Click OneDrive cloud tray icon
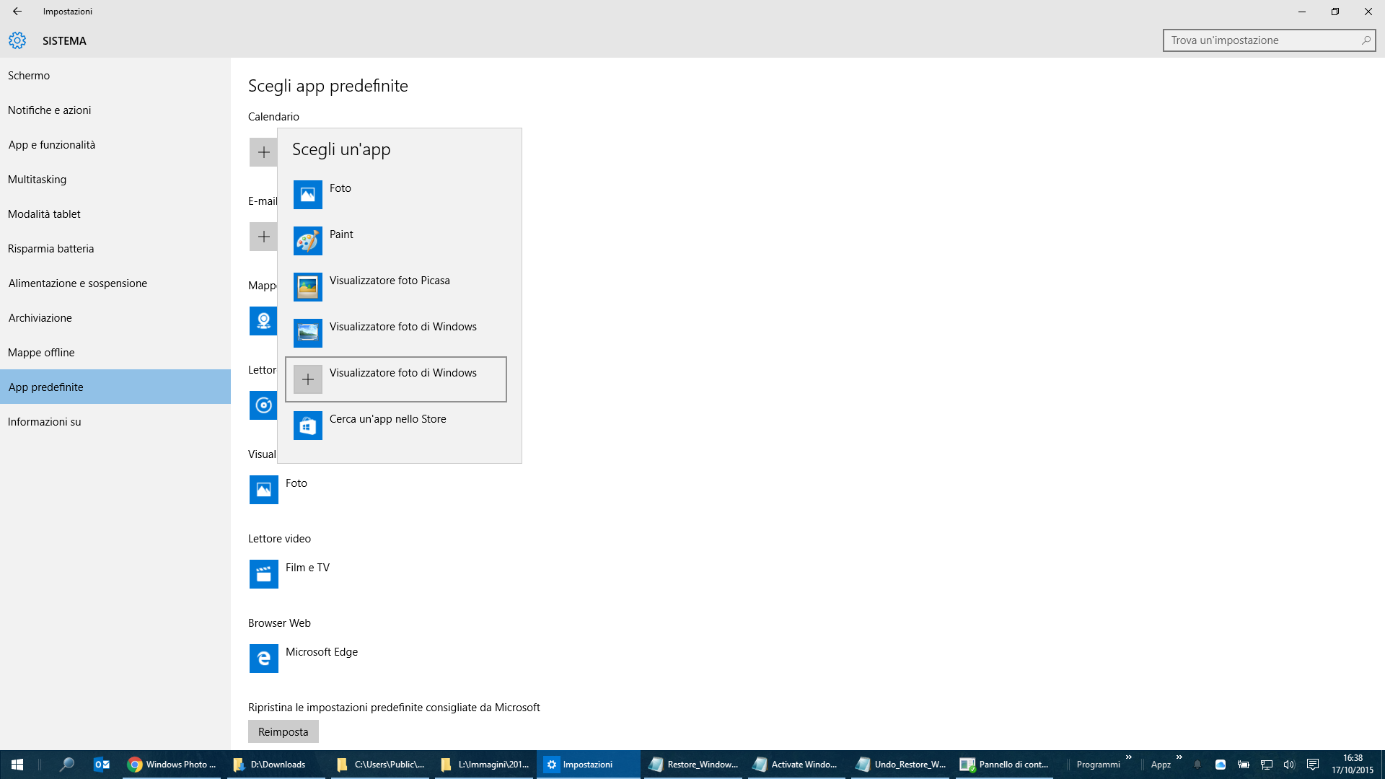Viewport: 1385px width, 779px height. (x=1221, y=765)
